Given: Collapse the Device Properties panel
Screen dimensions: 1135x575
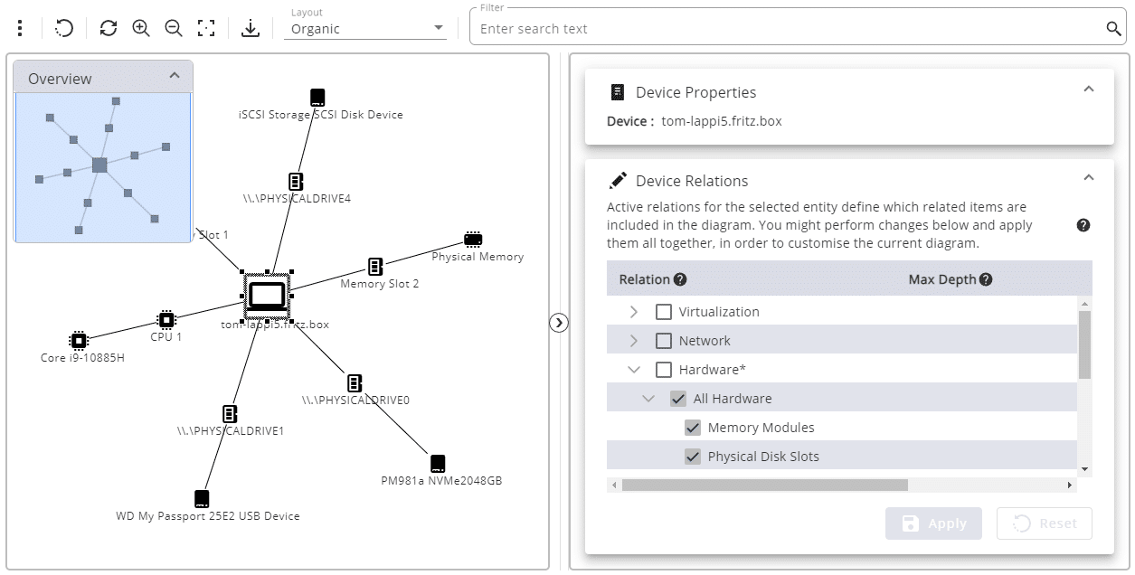Looking at the screenshot, I should pos(1089,89).
